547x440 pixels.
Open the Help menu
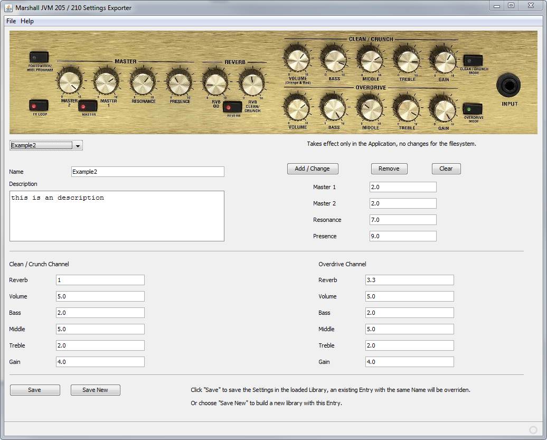27,21
